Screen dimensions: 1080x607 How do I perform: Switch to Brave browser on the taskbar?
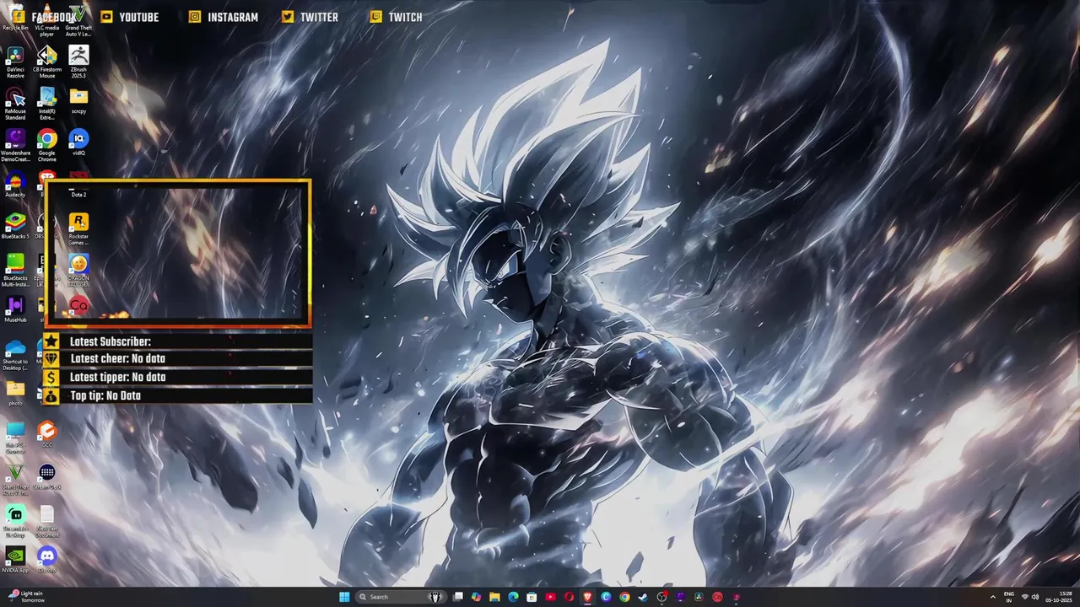pyautogui.click(x=587, y=597)
